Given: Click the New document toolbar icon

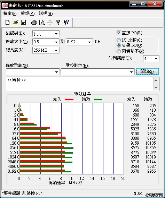Looking at the screenshot, I should tap(7, 22).
